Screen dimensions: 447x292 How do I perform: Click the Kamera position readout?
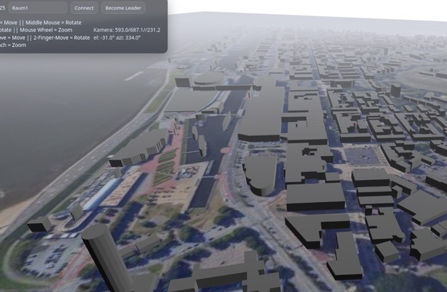[x=126, y=30]
